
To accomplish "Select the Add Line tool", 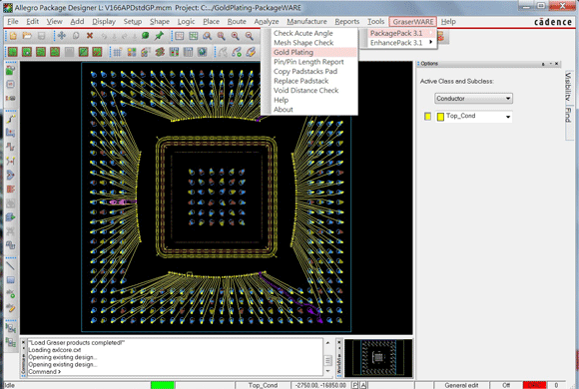I will (x=11, y=265).
